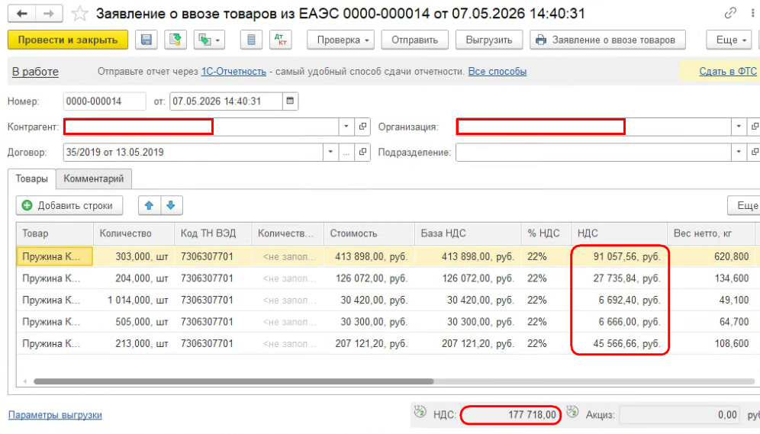Expand the Контрагент dropdown arrow

[346, 127]
